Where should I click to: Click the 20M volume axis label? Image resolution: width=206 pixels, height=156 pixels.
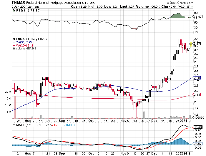point(8,92)
